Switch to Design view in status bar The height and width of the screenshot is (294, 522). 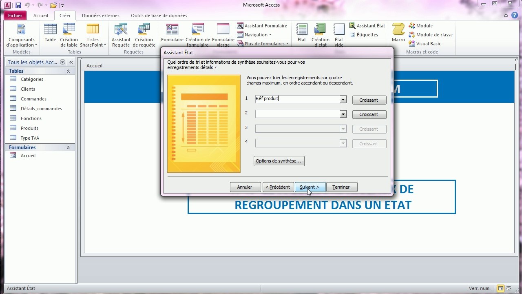(509, 288)
